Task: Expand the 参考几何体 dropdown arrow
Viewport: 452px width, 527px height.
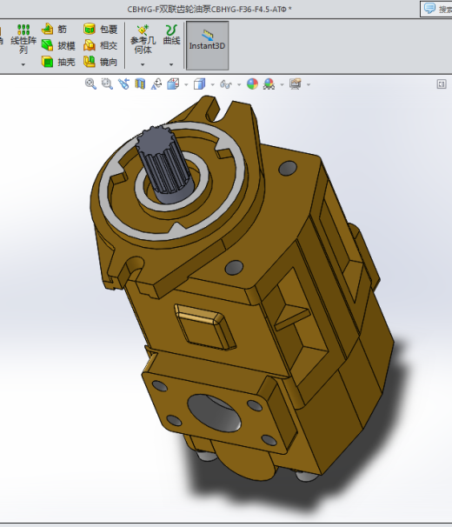Action: pos(143,64)
